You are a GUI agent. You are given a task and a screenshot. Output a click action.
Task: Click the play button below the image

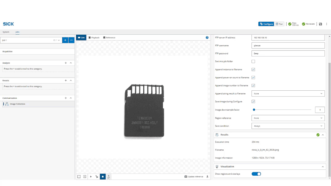pos(91,177)
